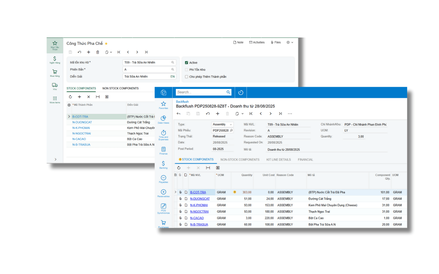Go to first record in Công Thức Pha Chế toolbar
This screenshot has height=274, width=439.
(x=119, y=52)
